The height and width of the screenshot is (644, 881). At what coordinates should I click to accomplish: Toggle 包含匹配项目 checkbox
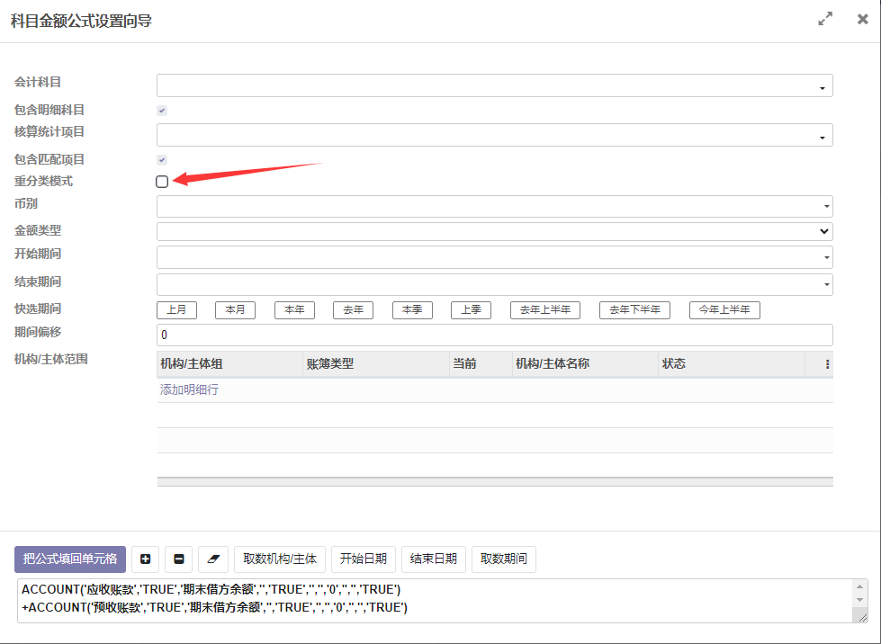pos(162,160)
